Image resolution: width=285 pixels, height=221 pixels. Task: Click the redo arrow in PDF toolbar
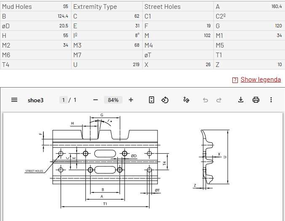[x=219, y=100]
